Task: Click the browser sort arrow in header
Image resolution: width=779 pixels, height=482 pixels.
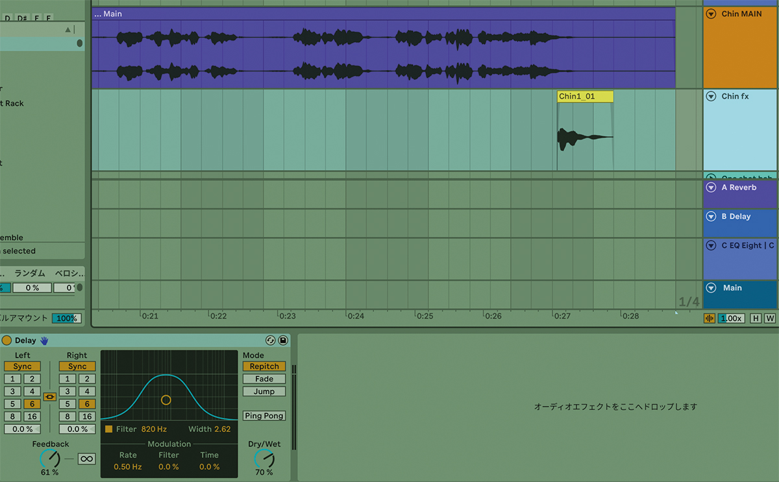Action: (x=68, y=30)
